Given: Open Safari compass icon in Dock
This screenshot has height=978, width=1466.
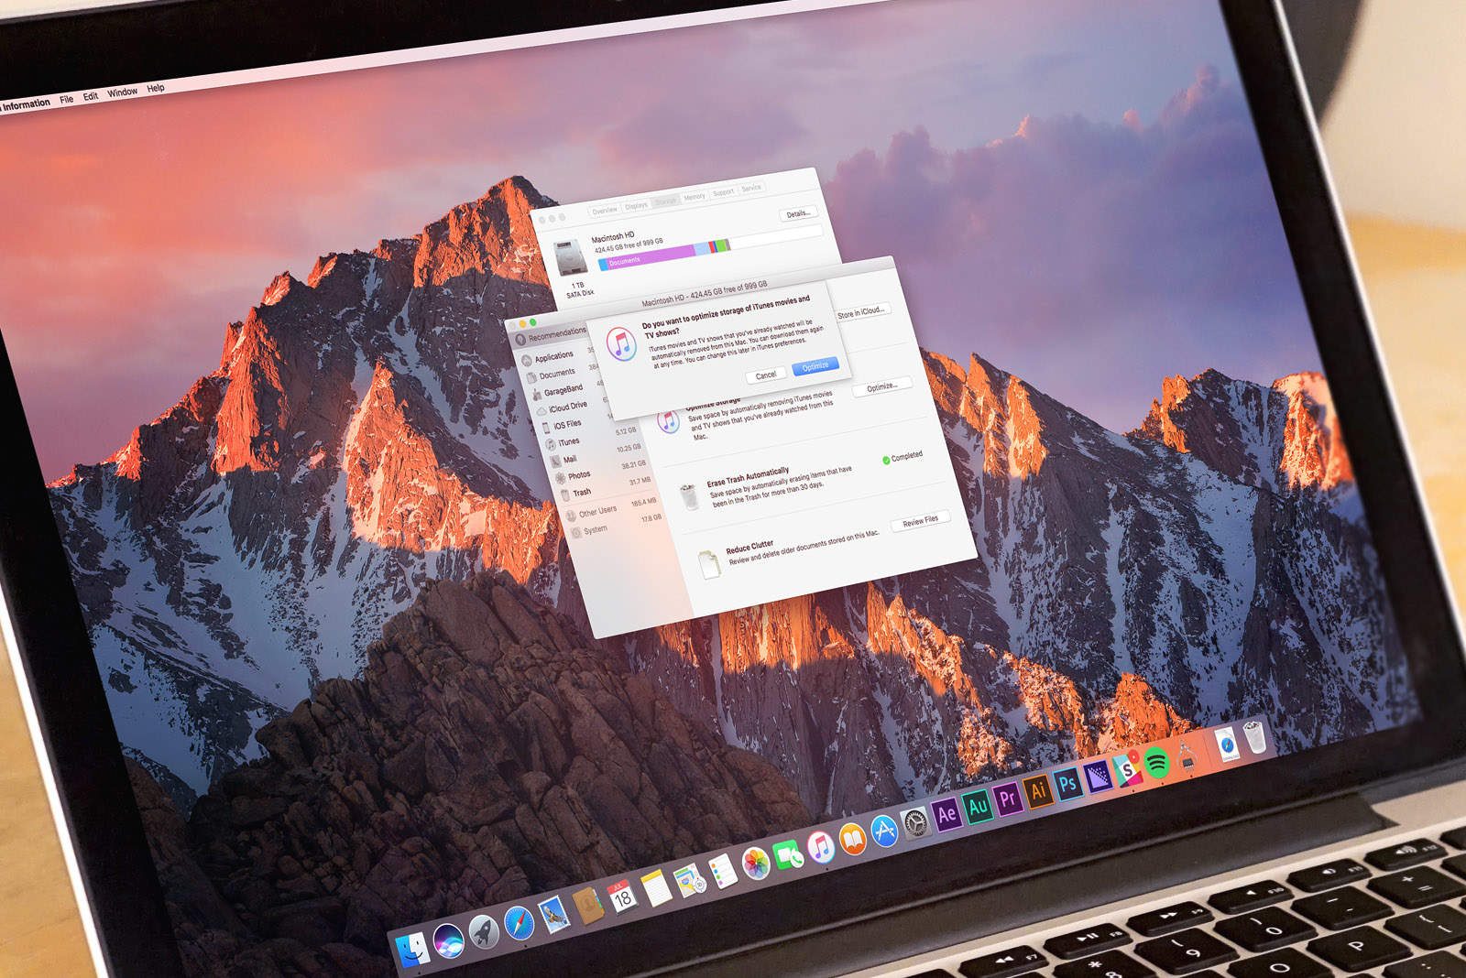Looking at the screenshot, I should pos(520,922).
